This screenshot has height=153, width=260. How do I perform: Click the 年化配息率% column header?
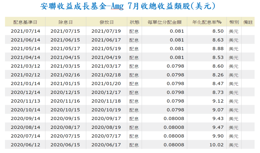(x=207, y=22)
